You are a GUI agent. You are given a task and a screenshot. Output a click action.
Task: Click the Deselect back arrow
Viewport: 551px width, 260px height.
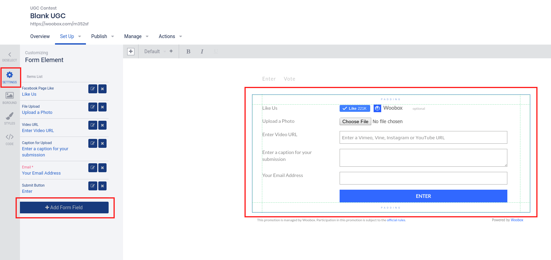point(10,57)
